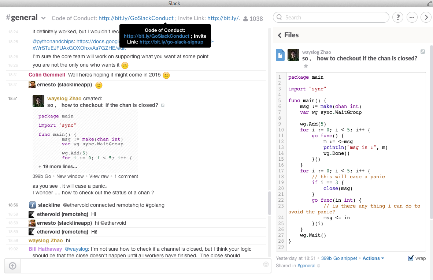
Task: Open GoSlackConduct link in black tooltip
Action: (x=156, y=36)
